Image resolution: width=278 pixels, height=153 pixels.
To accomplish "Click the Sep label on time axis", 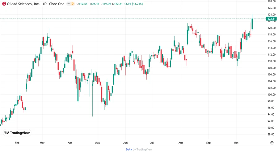I will [208, 143].
